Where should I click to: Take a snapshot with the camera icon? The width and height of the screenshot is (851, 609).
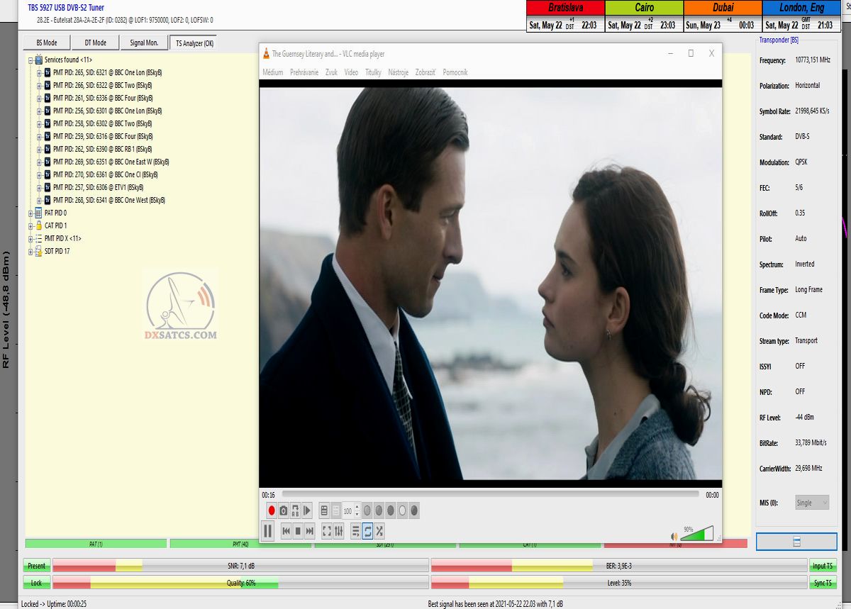pos(283,510)
